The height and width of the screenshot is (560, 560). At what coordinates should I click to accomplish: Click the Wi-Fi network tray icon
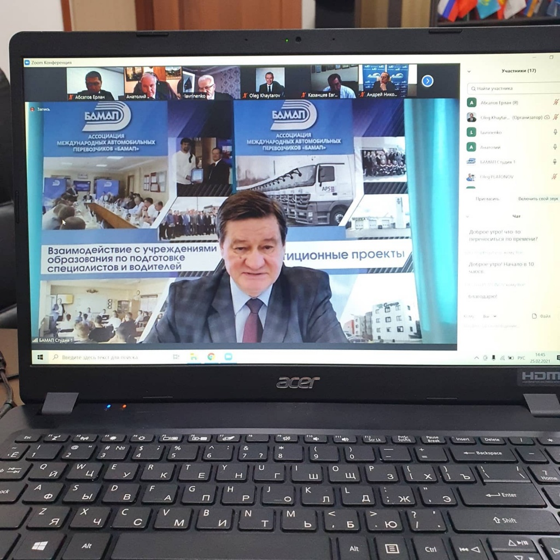pyautogui.click(x=502, y=358)
